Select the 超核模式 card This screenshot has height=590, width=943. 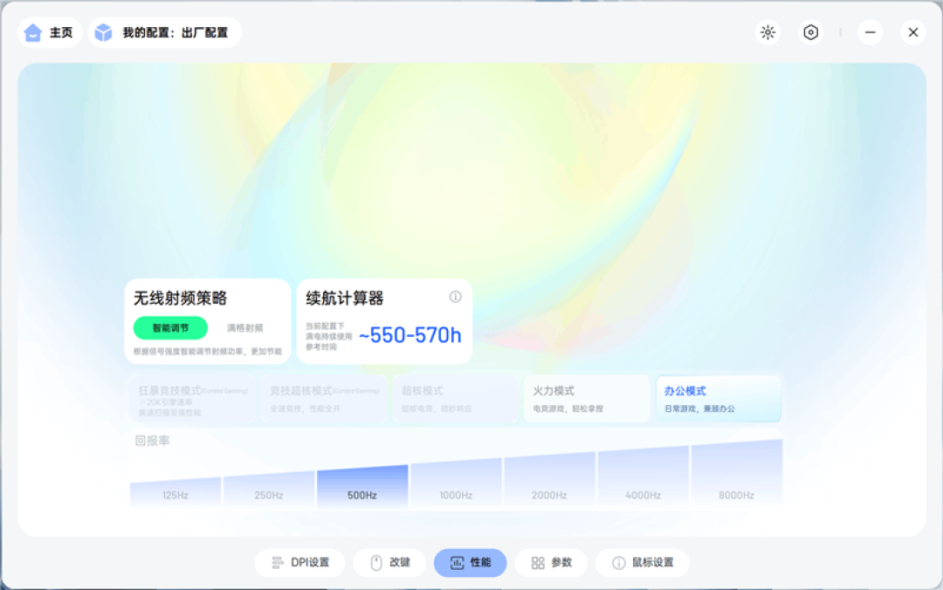pyautogui.click(x=455, y=400)
